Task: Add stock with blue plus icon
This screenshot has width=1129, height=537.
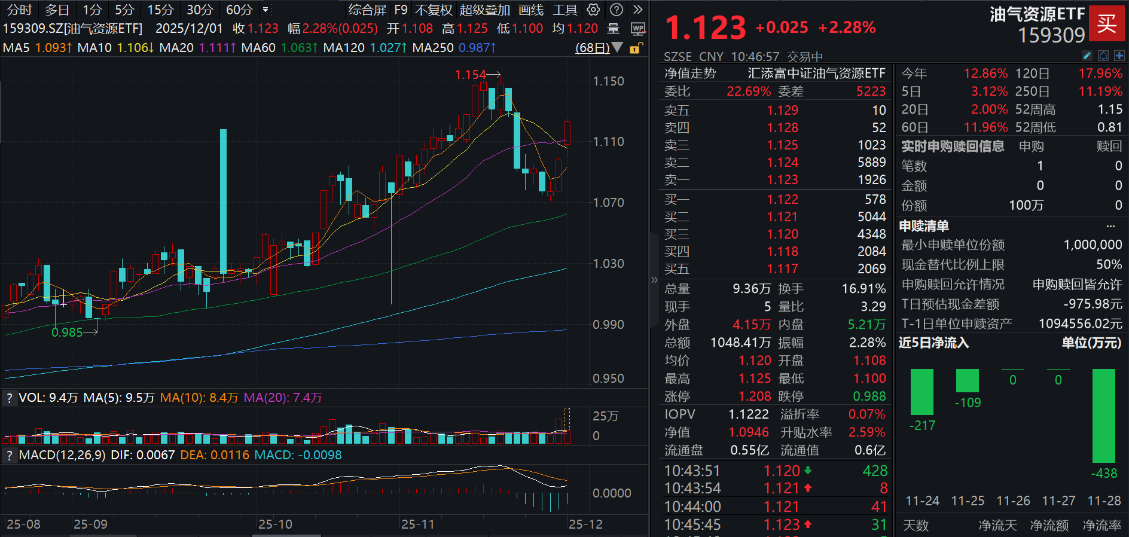Action: click(1119, 56)
